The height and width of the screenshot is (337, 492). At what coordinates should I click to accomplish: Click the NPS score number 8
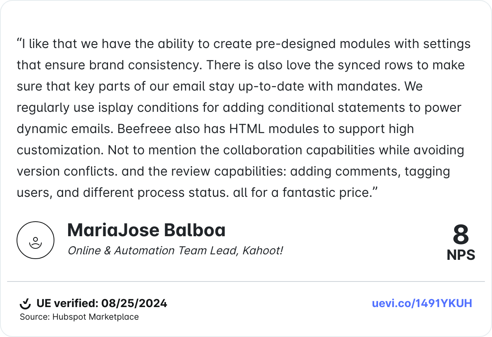[x=460, y=235]
